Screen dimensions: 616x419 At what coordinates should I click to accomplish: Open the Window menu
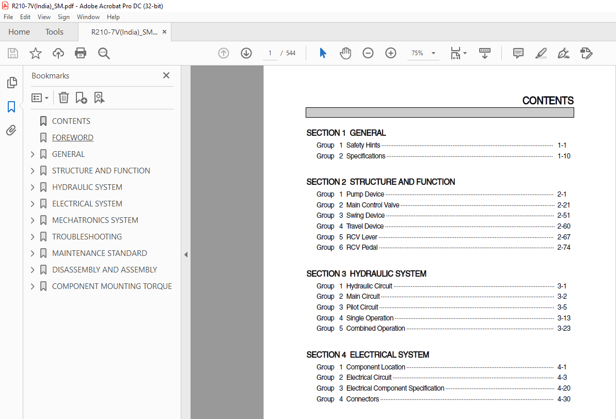click(x=88, y=17)
